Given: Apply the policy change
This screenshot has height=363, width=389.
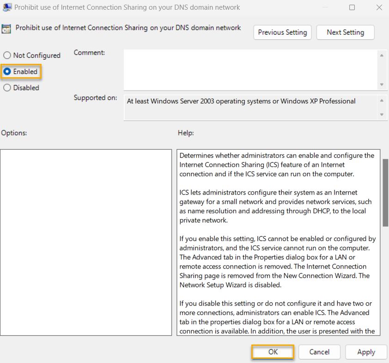Looking at the screenshot, I should [x=366, y=352].
